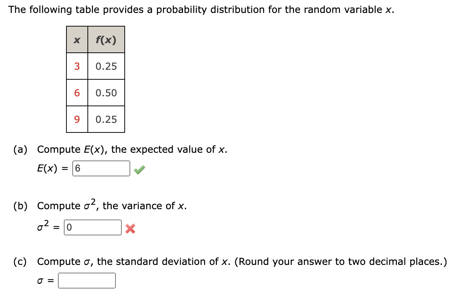Click inside the variance answer box showing 0
Image resolution: width=473 pixels, height=304 pixels.
[93, 228]
